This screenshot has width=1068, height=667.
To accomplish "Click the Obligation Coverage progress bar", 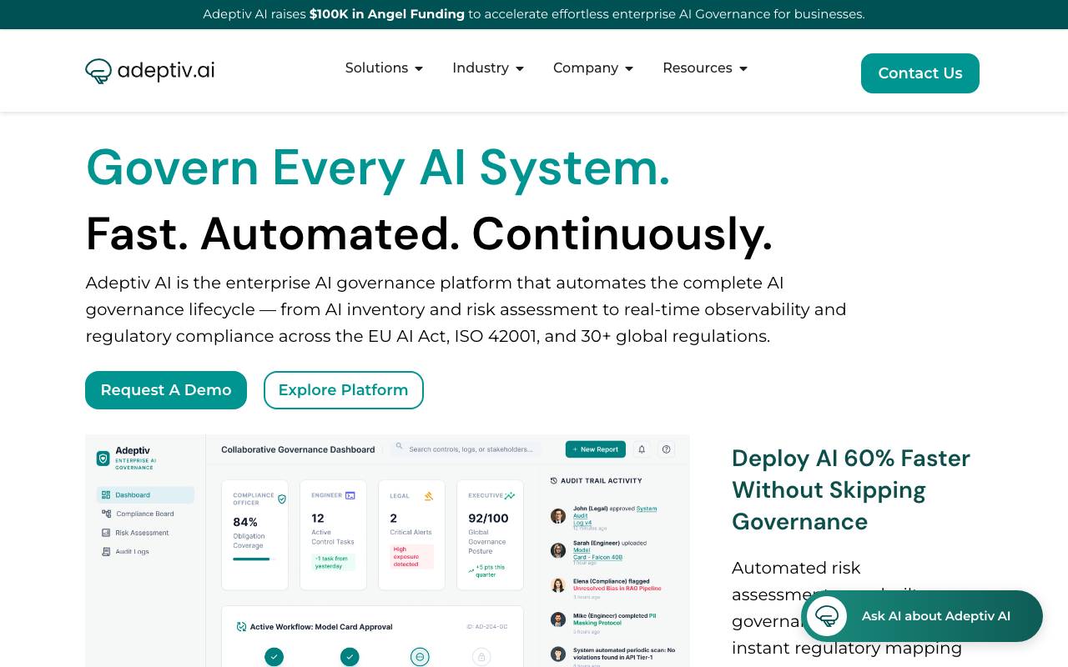I will pos(255,559).
